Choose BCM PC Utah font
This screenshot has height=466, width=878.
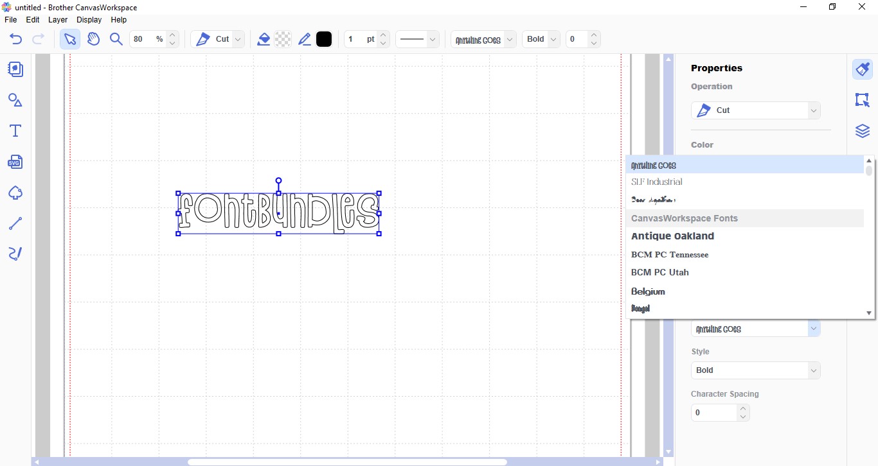pyautogui.click(x=744, y=272)
